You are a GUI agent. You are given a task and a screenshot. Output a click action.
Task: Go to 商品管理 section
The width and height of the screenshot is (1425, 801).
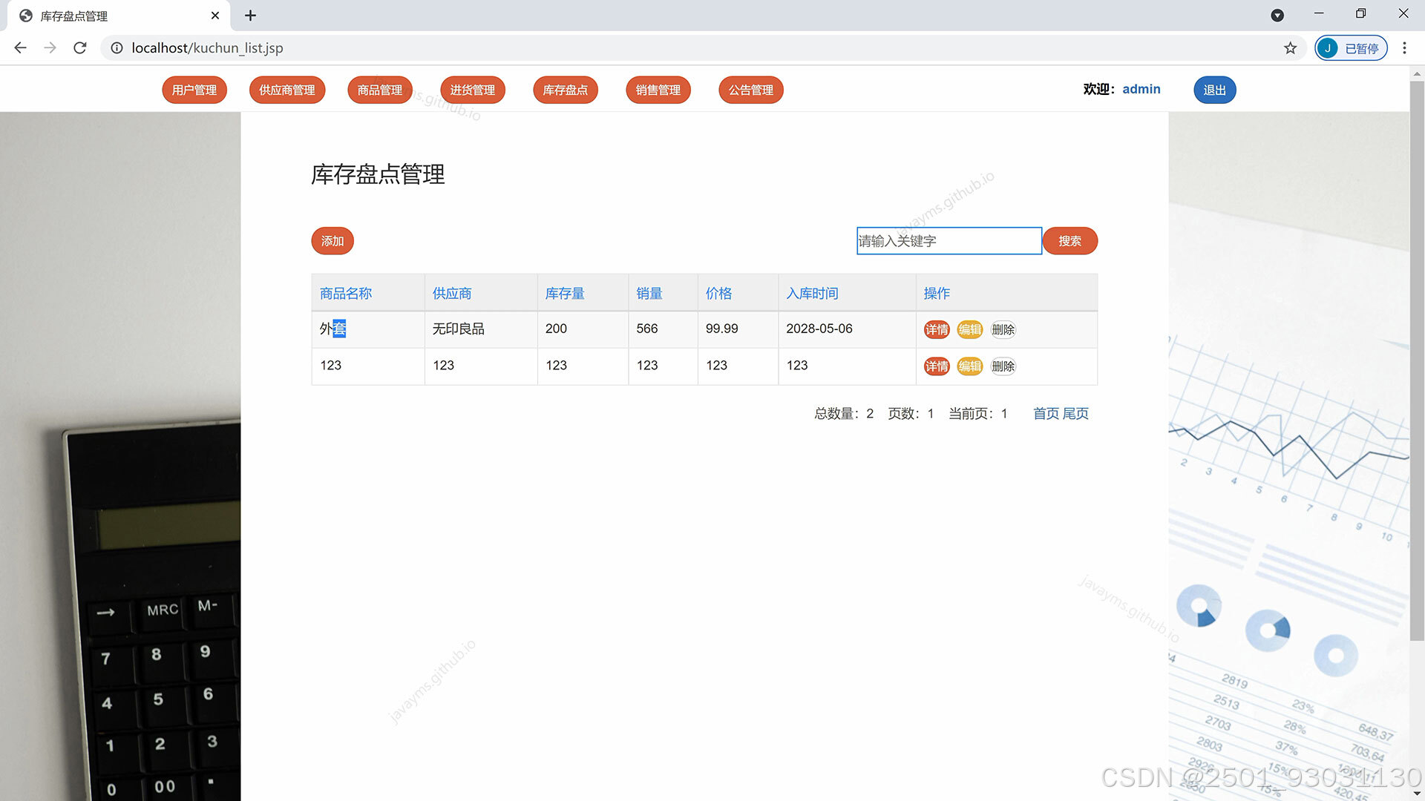380,90
